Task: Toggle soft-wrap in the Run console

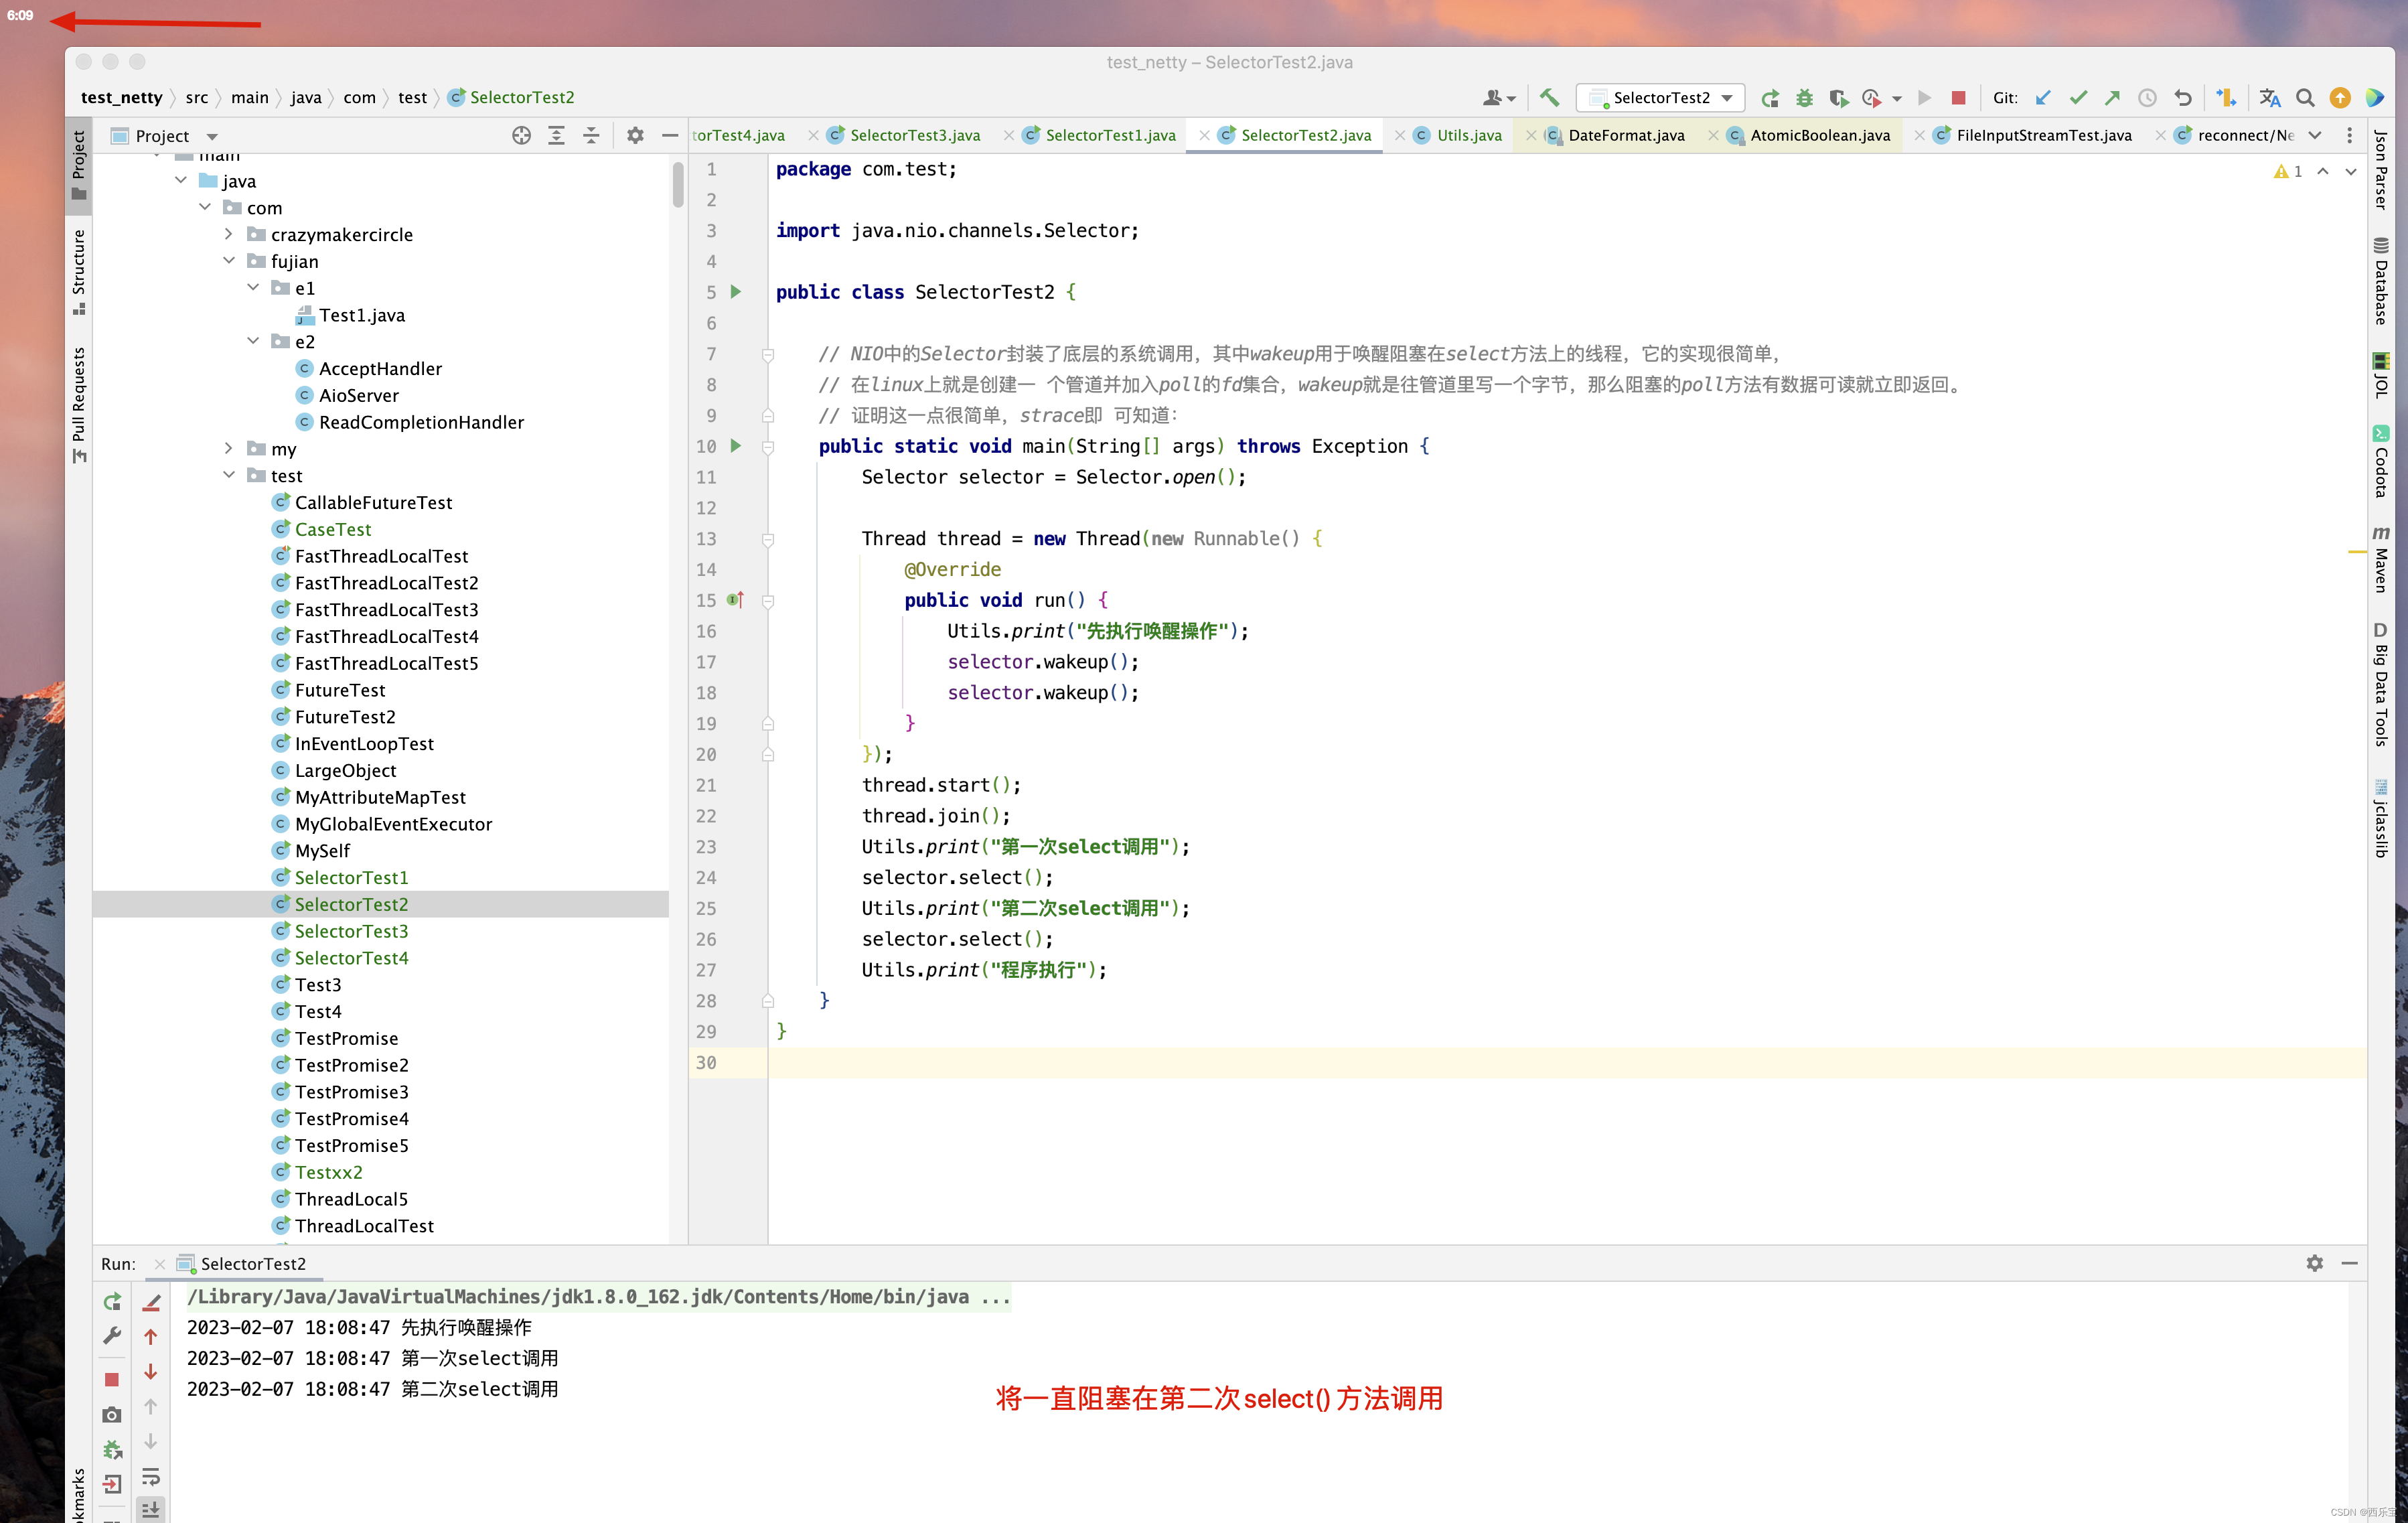Action: click(151, 1477)
